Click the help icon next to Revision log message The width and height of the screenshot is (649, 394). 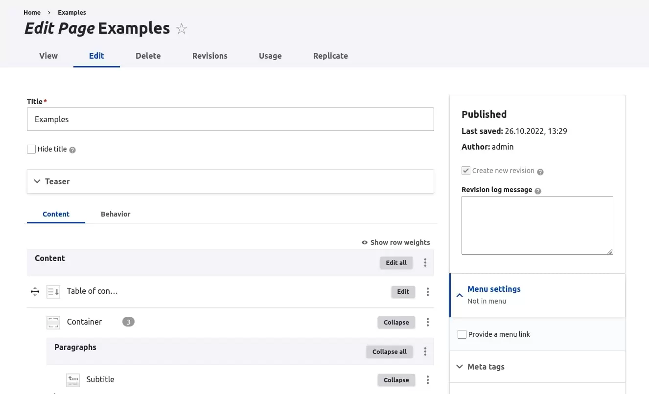pyautogui.click(x=538, y=191)
